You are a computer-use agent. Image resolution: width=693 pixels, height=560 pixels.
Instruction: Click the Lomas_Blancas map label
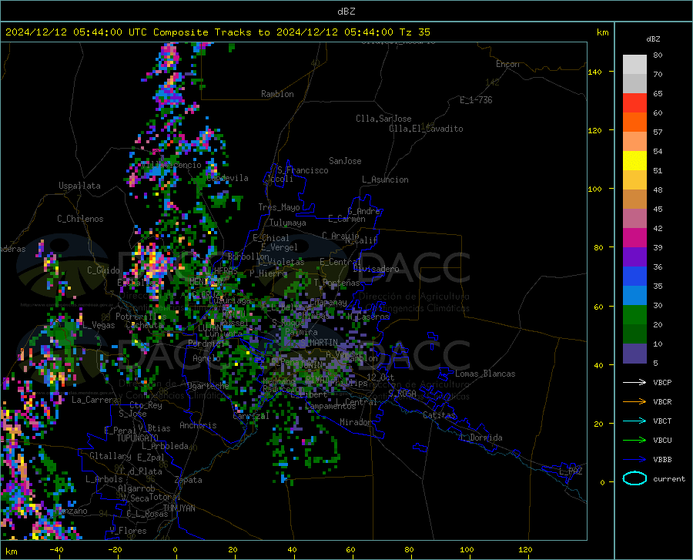pyautogui.click(x=485, y=374)
